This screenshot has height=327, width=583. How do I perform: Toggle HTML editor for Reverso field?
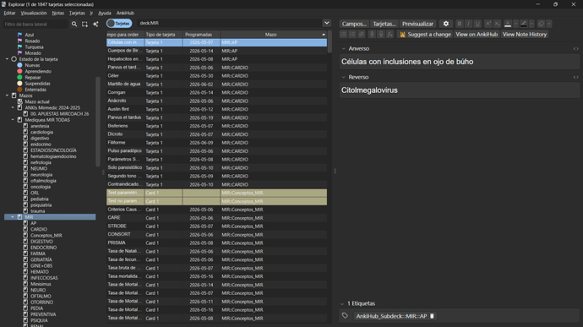tap(575, 78)
